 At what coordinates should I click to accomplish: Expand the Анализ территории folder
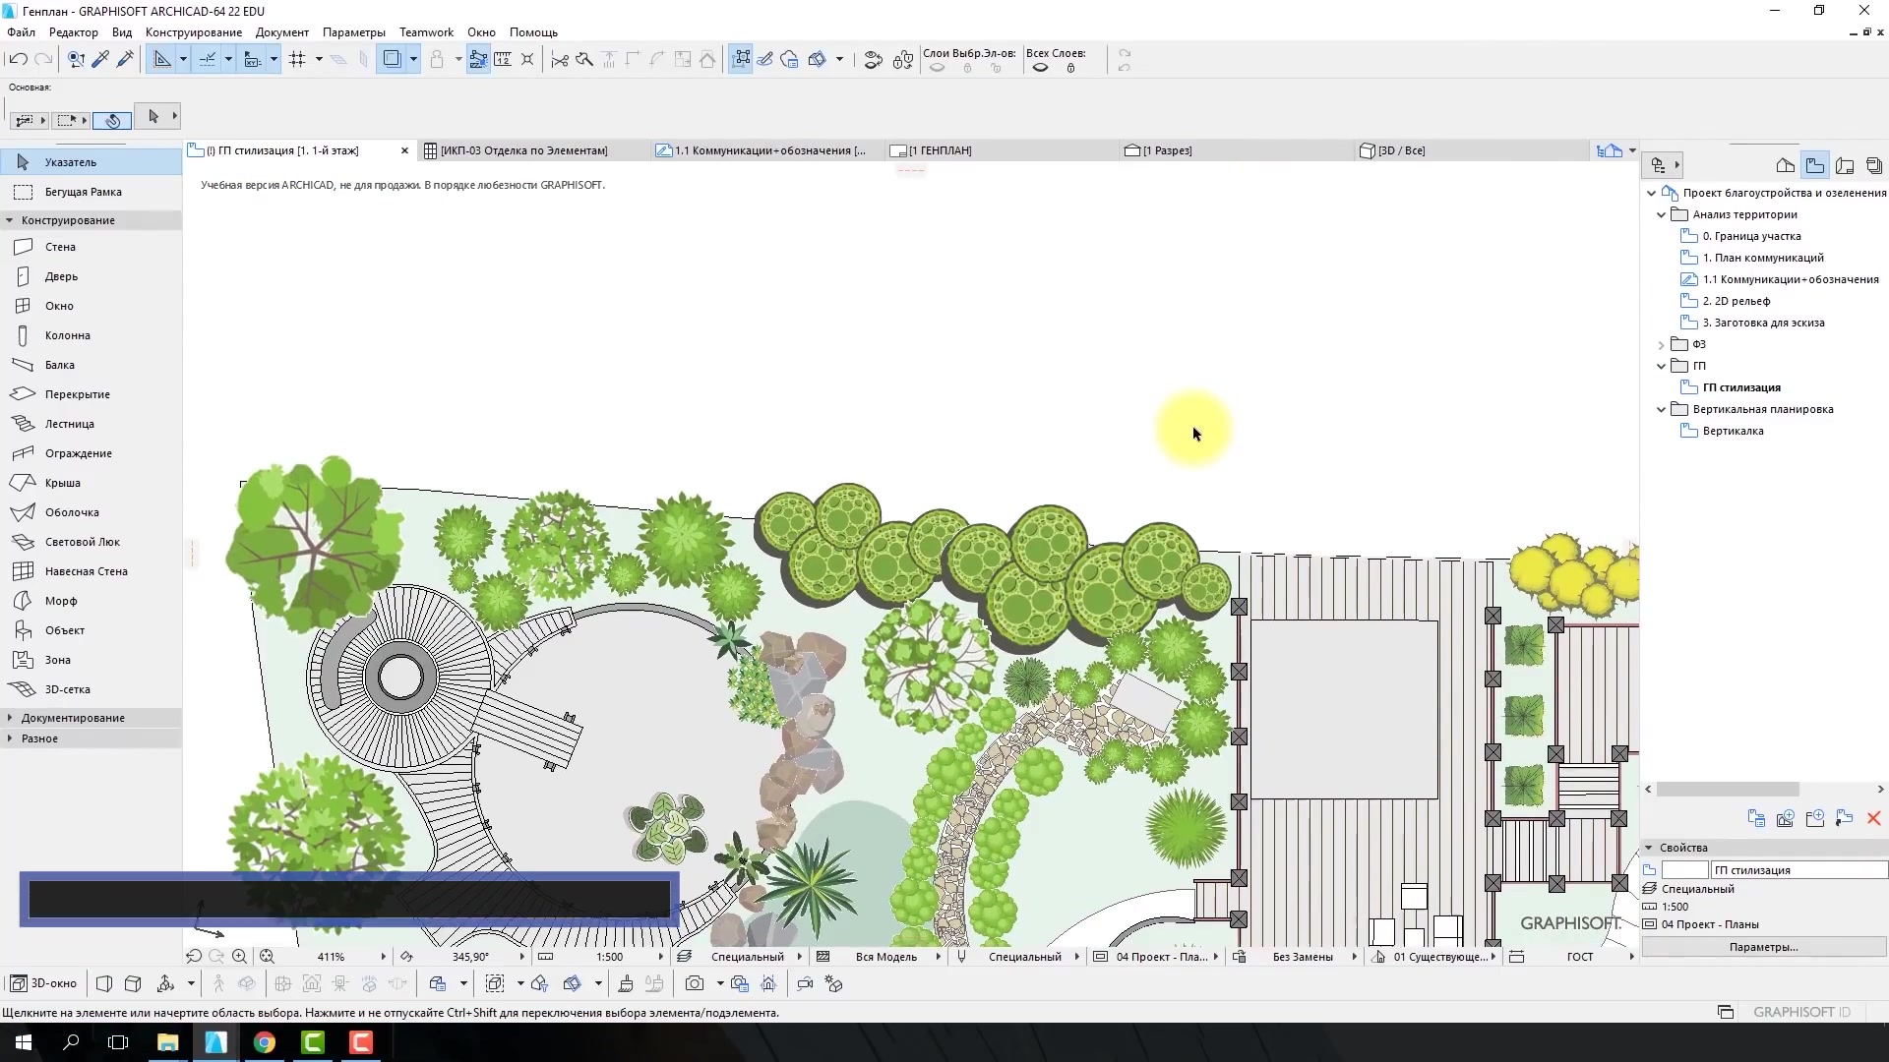click(x=1662, y=214)
